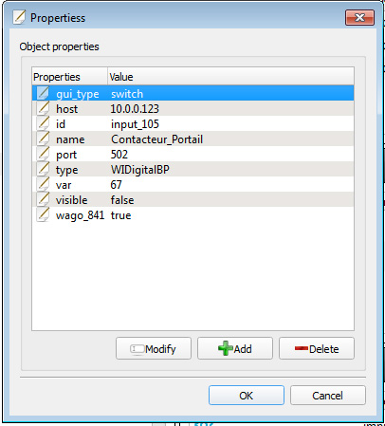385x426 pixels.
Task: Click the edit icon beside the id row
Action: [43, 123]
